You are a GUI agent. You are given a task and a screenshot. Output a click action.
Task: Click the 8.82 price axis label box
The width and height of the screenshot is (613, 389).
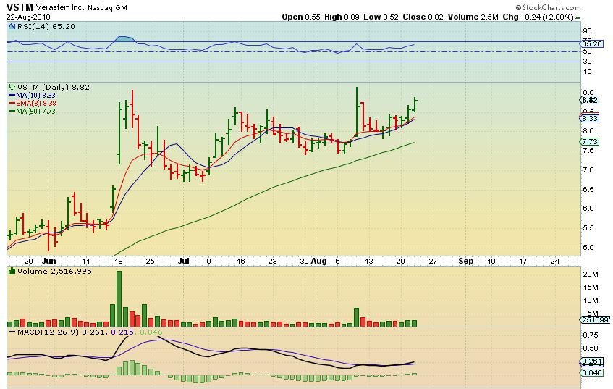coord(590,100)
